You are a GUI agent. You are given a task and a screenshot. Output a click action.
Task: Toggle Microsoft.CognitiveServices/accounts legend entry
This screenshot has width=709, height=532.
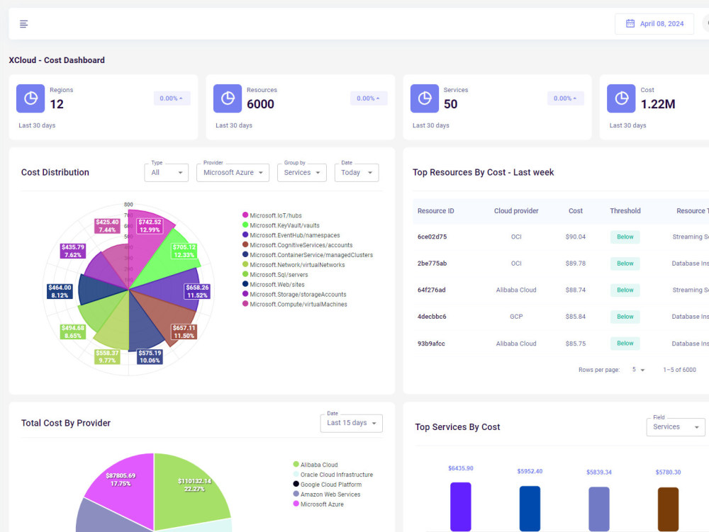click(298, 245)
